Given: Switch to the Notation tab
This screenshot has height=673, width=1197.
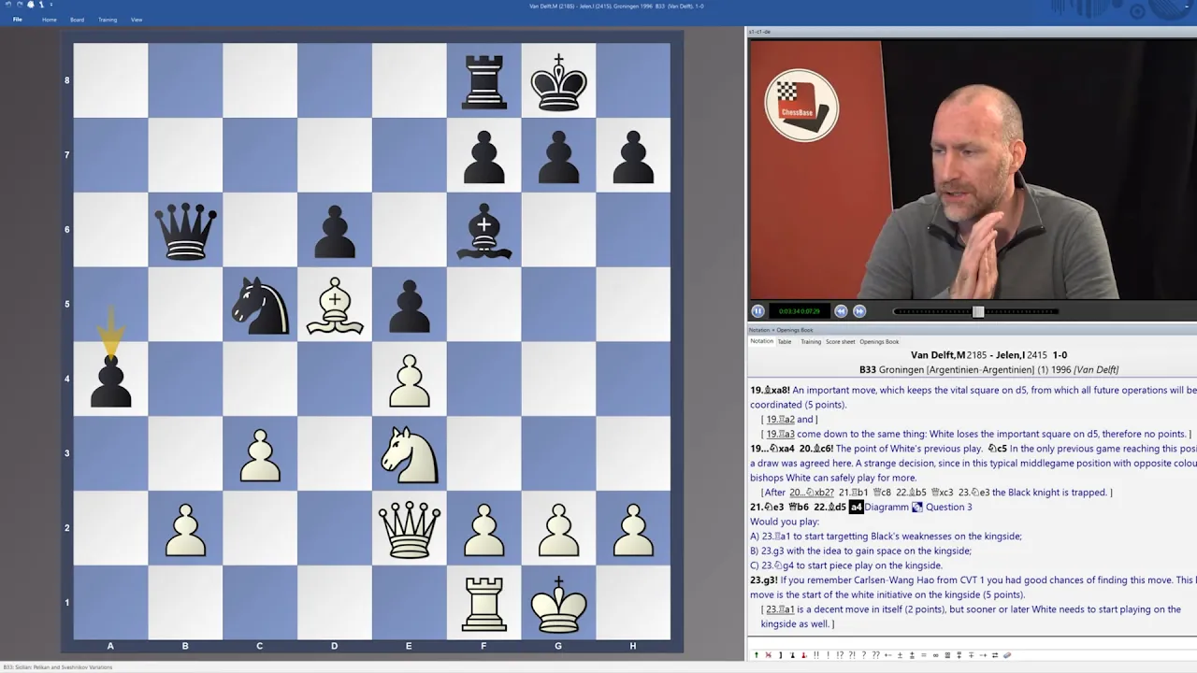Looking at the screenshot, I should point(761,341).
